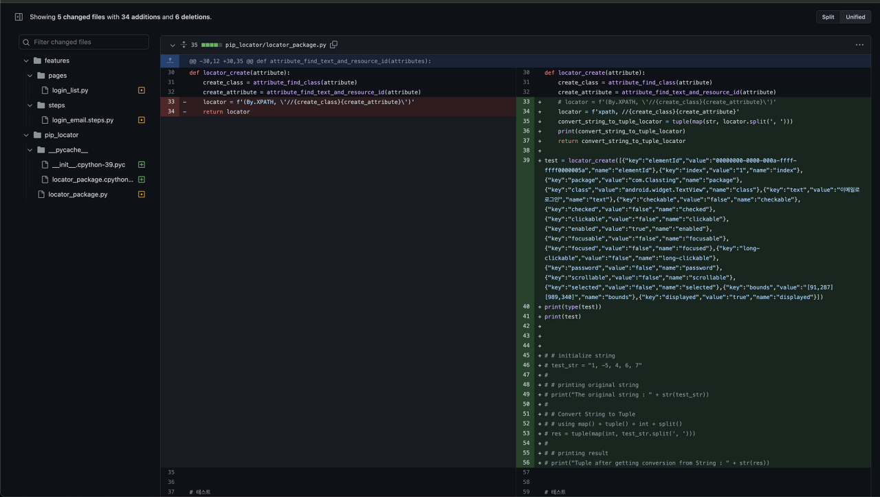The image size is (880, 497).
Task: Toggle the file tree sidebar icon
Action: click(x=19, y=16)
